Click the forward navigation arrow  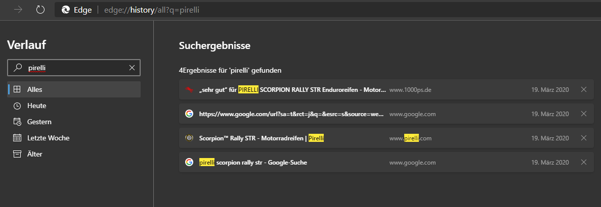click(x=18, y=10)
